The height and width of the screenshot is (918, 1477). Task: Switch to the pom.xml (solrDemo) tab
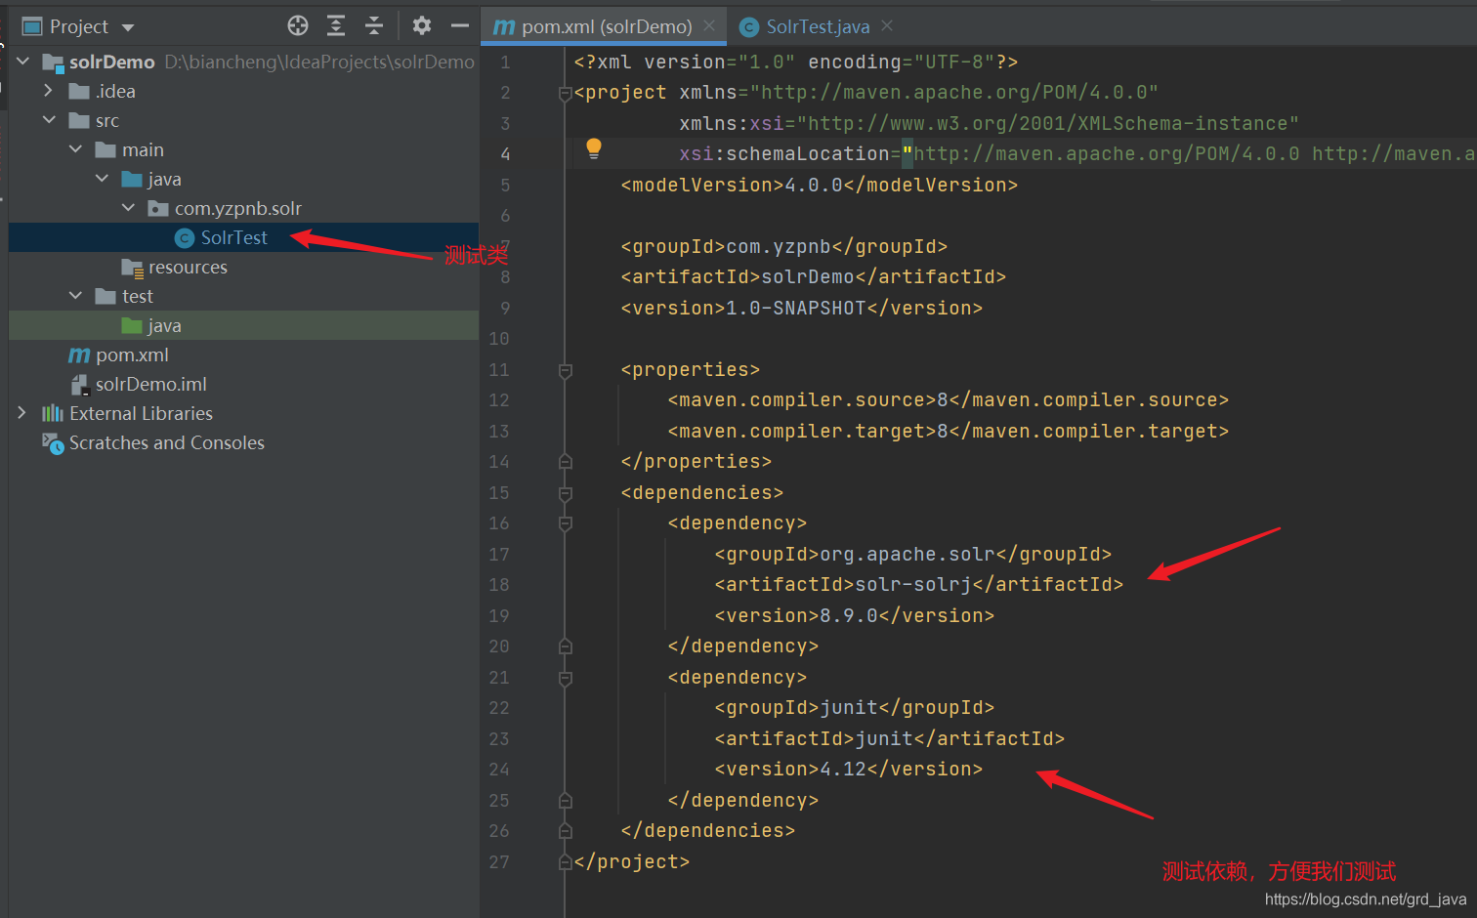(604, 26)
